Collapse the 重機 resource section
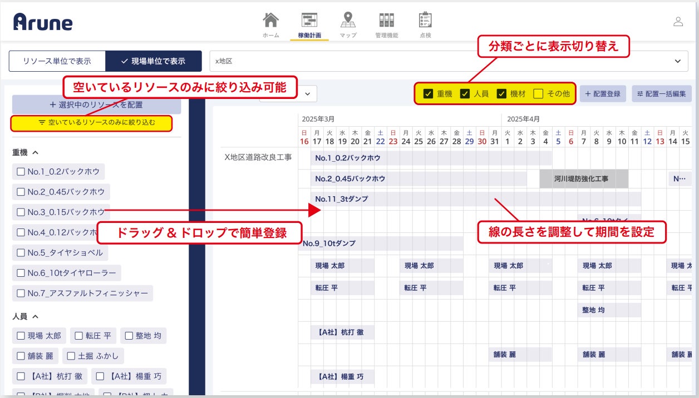 point(35,152)
